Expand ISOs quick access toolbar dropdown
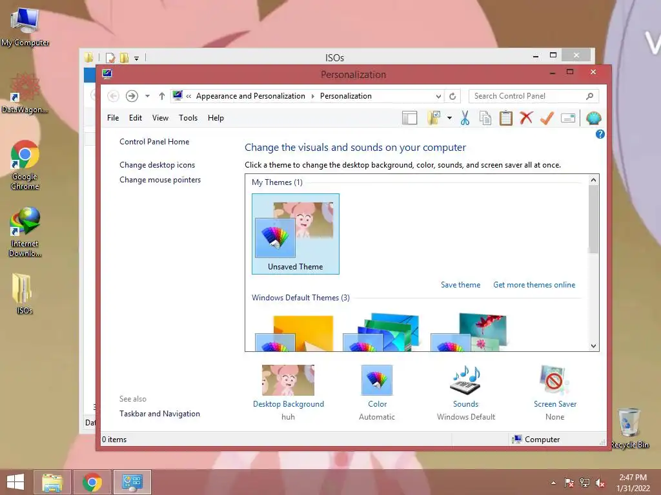Screen dimensions: 661x495 (x=137, y=58)
